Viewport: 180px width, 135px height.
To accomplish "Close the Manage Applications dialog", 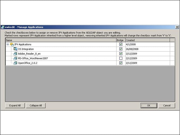I will point(177,27).
